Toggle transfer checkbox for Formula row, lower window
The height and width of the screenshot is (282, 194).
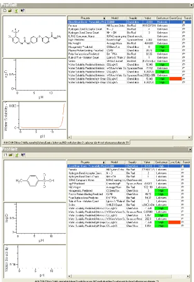pos(183,170)
